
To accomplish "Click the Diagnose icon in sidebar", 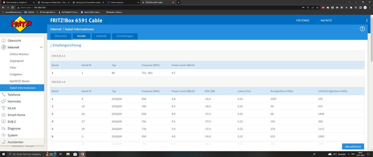I will point(3,128).
